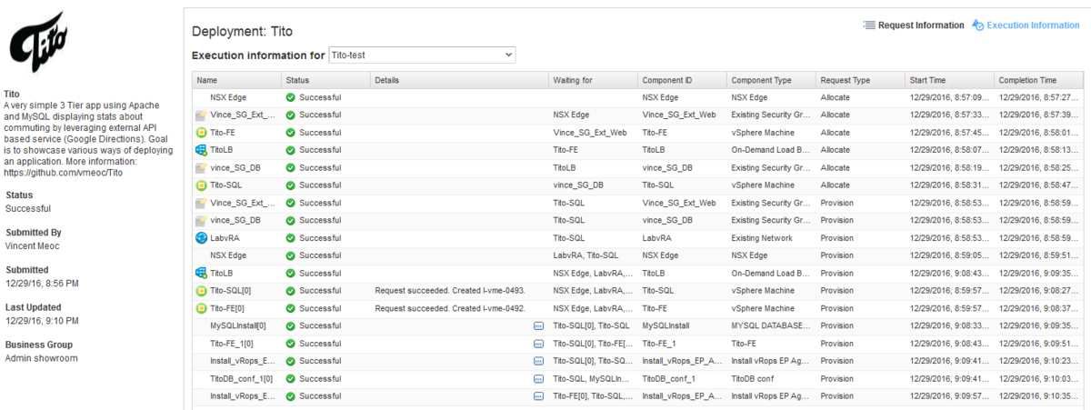
Task: Click security group icon on vince_SG_DB Provision row
Action: pos(201,221)
